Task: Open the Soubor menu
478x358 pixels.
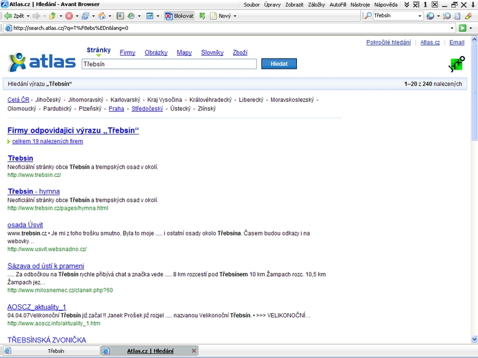Action: [x=252, y=5]
